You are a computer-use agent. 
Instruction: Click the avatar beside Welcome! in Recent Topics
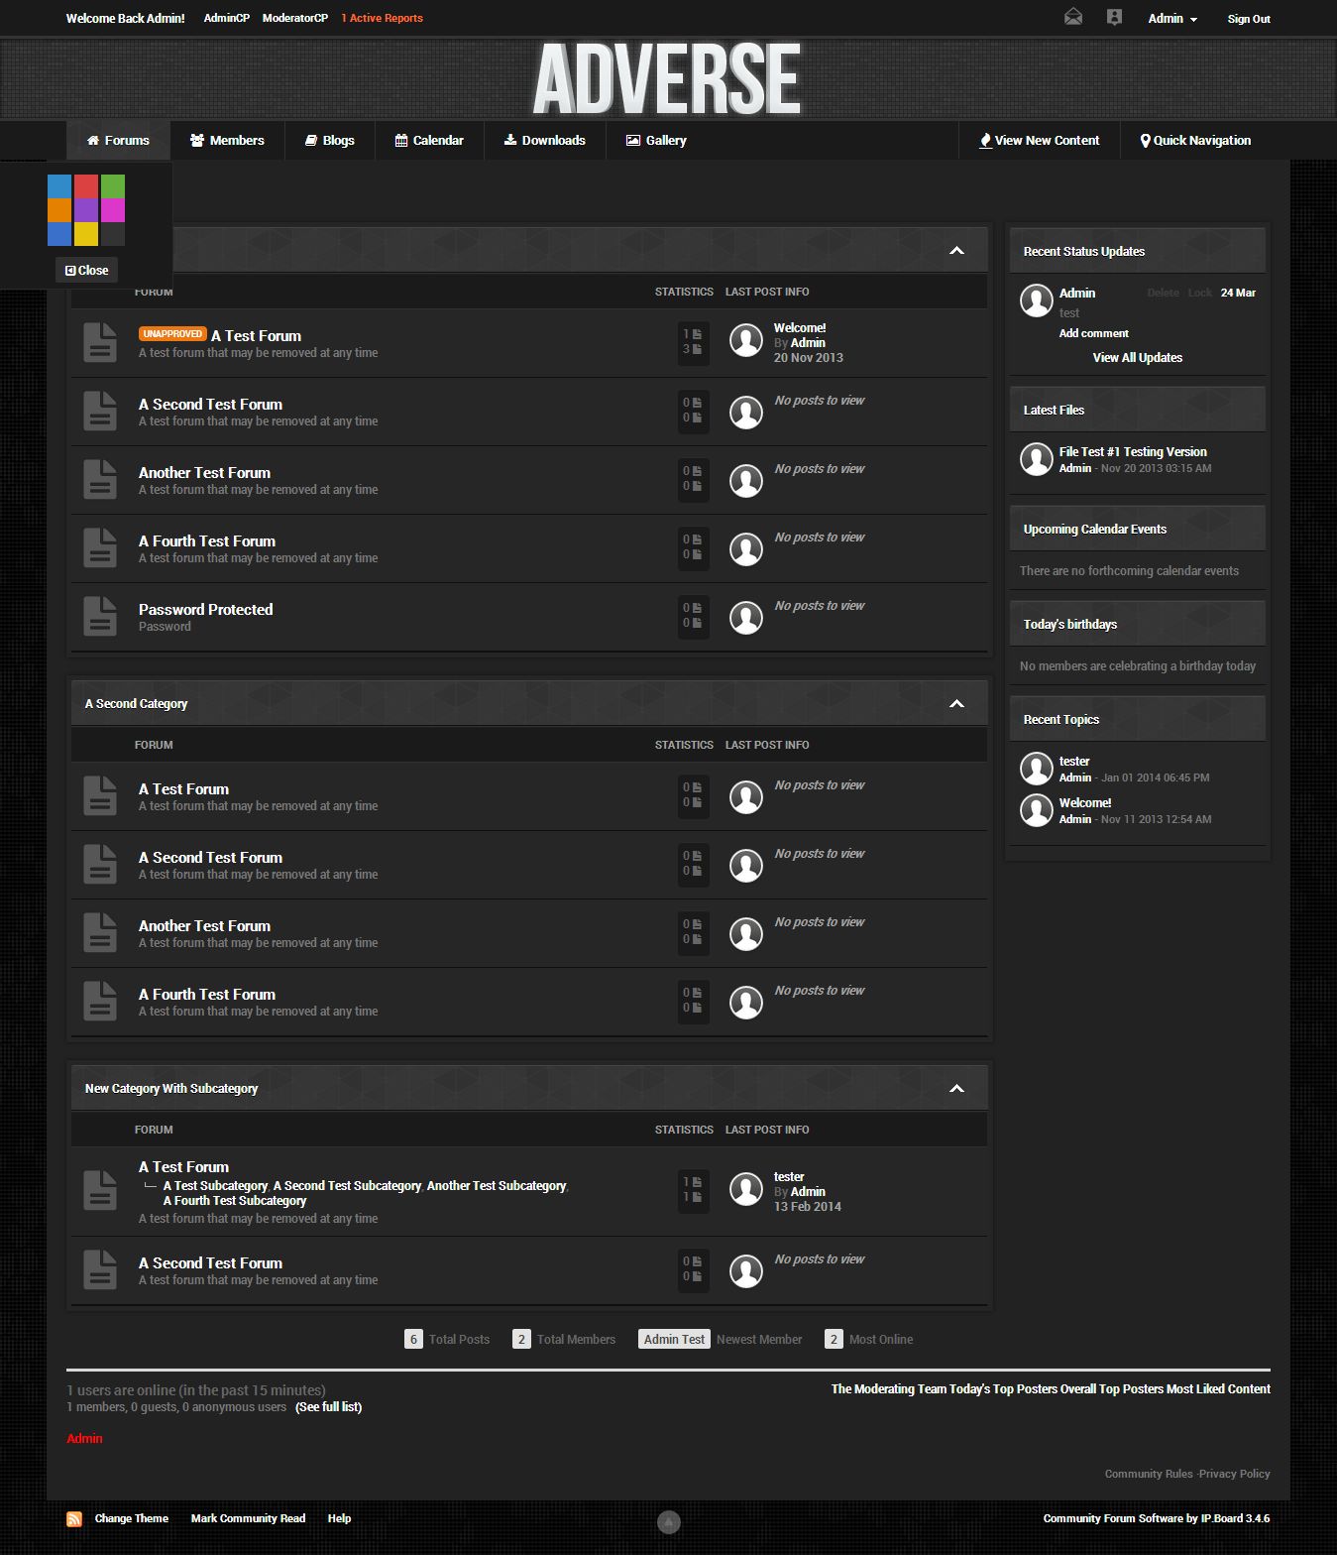coord(1037,810)
